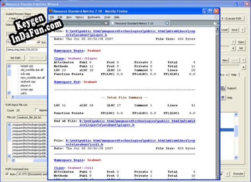Click the Save button in wizard
251x182 pixels.
(x=234, y=30)
